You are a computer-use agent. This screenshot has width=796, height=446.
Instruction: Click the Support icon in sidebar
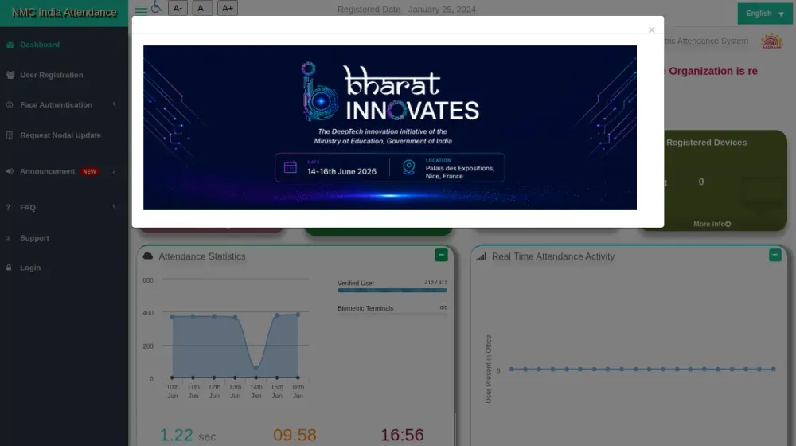click(x=8, y=237)
